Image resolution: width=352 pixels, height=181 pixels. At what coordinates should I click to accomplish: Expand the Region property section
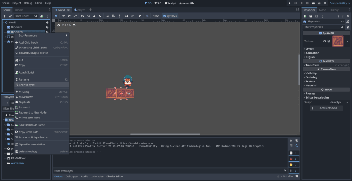coord(326,57)
